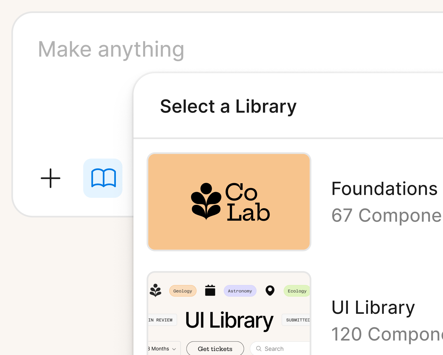
Task: Toggle the Geology filter tag
Action: point(183,291)
